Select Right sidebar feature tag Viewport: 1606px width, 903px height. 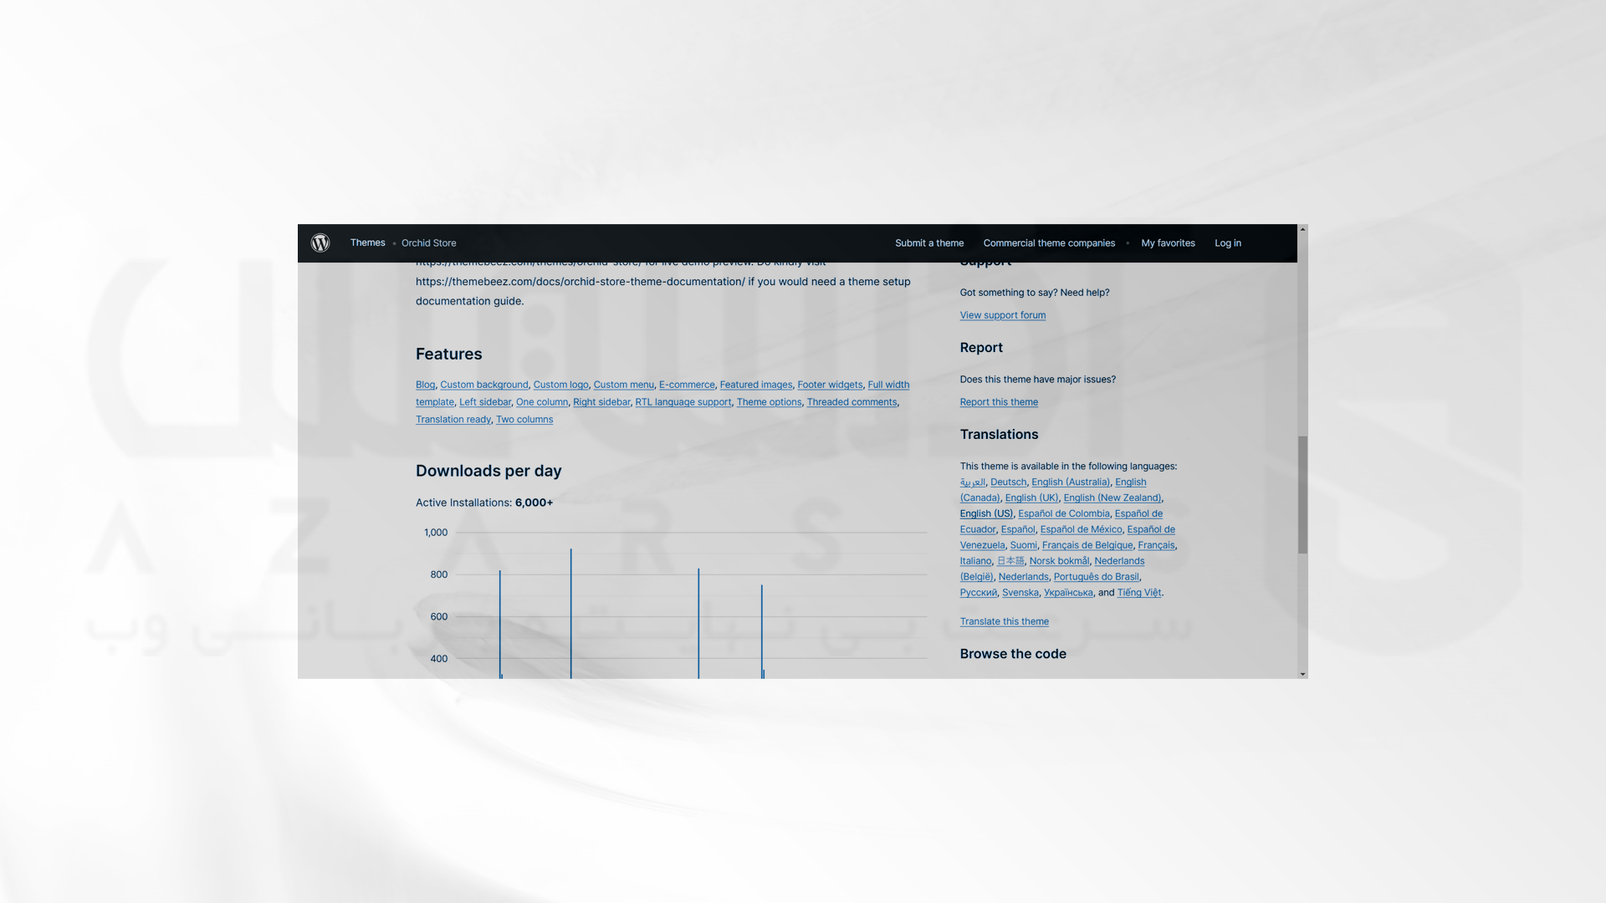tap(601, 402)
